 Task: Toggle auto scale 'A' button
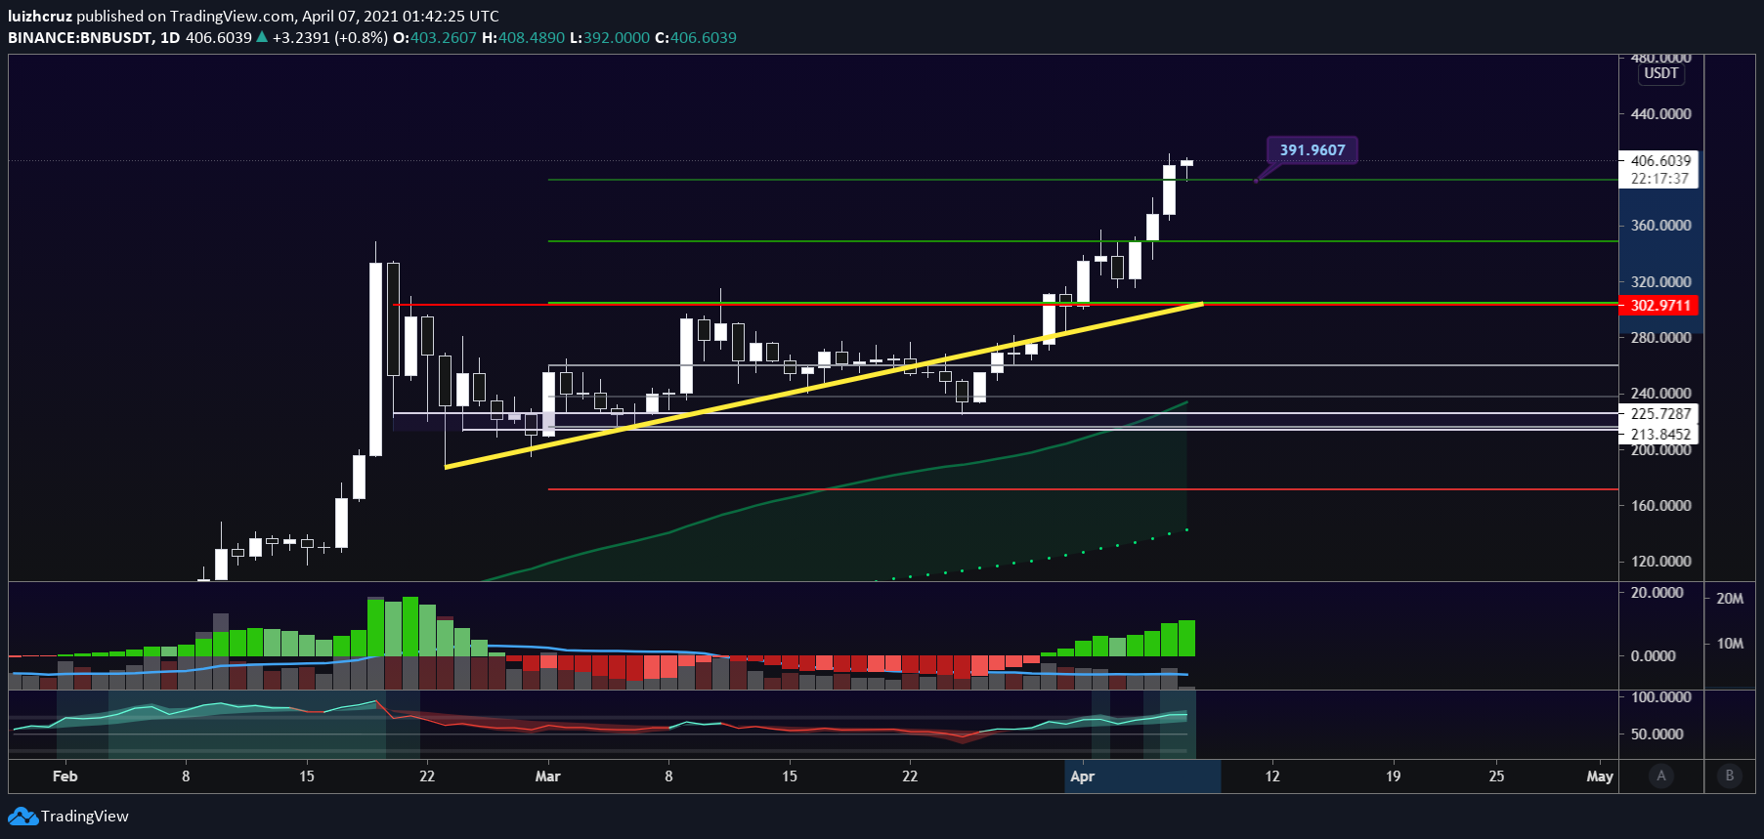[1660, 776]
